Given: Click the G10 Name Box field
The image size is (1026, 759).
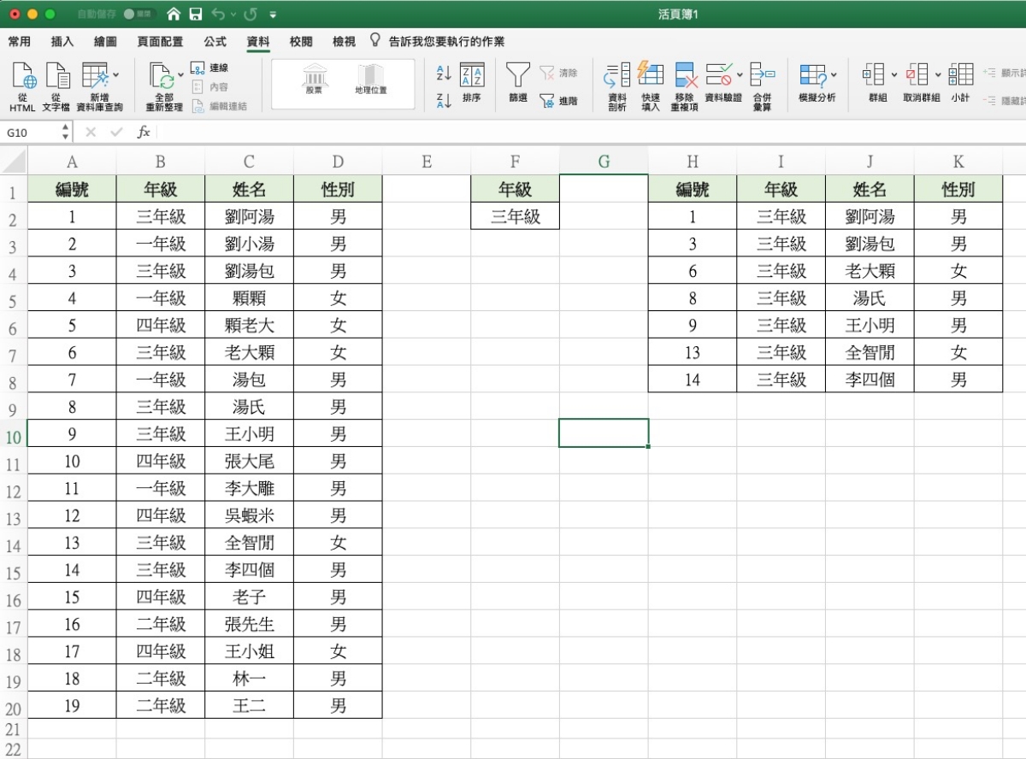Looking at the screenshot, I should (x=31, y=132).
